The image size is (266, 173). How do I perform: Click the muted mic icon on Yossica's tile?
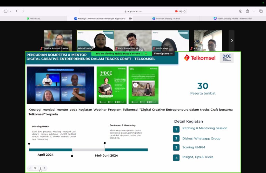(41, 48)
